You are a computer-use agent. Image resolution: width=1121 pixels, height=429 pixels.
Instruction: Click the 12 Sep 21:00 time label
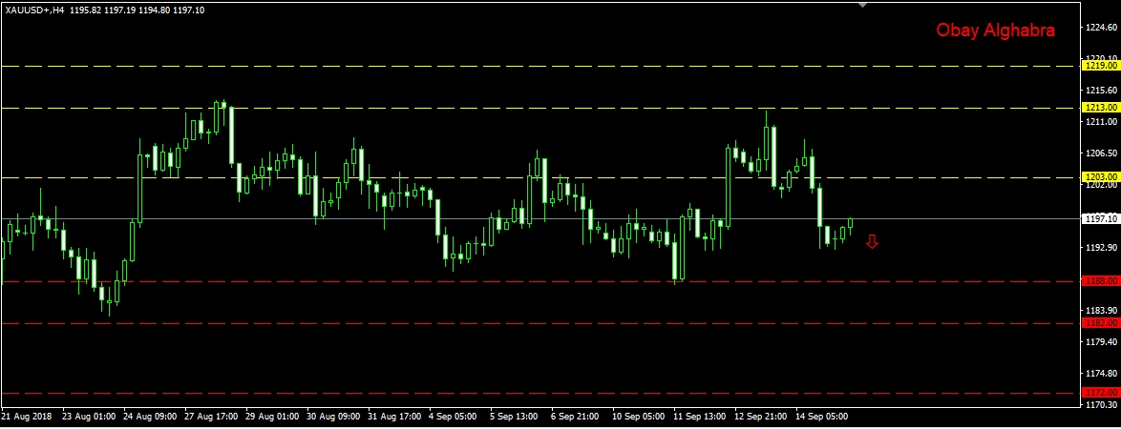pyautogui.click(x=761, y=417)
